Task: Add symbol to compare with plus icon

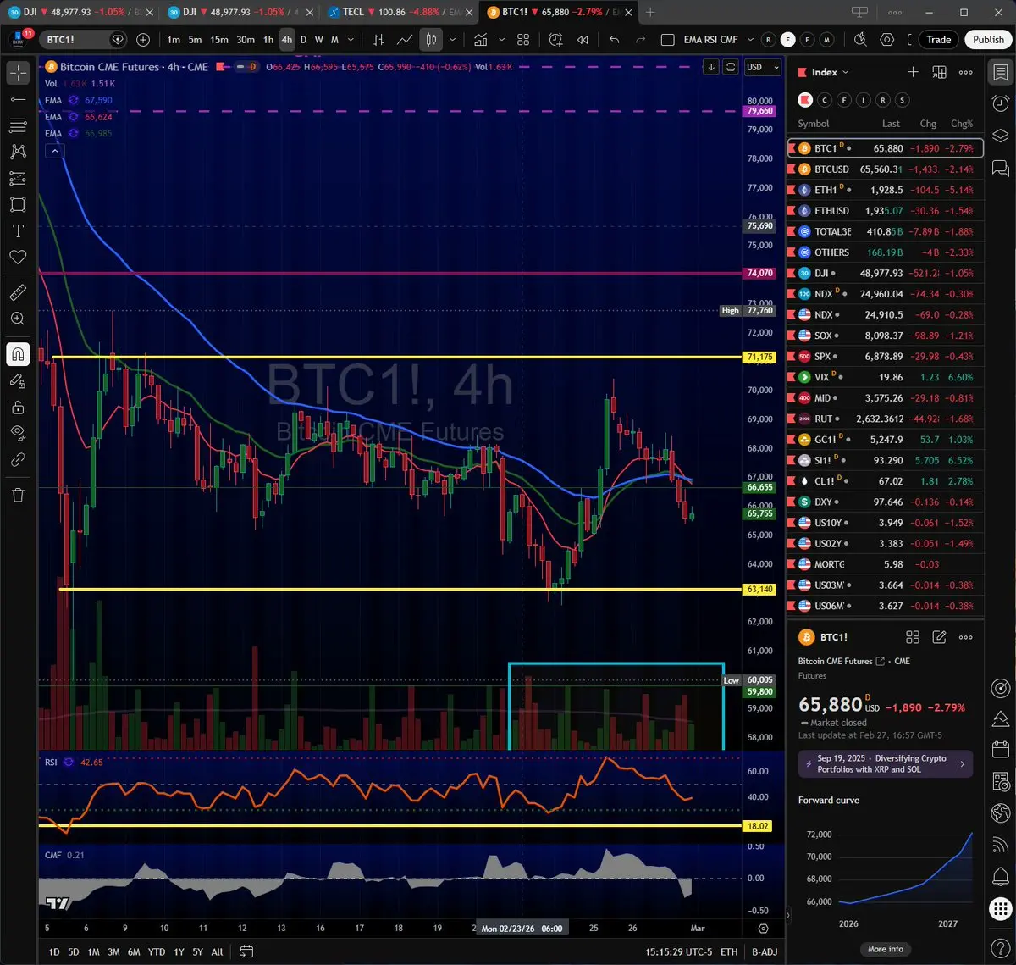Action: pyautogui.click(x=143, y=40)
